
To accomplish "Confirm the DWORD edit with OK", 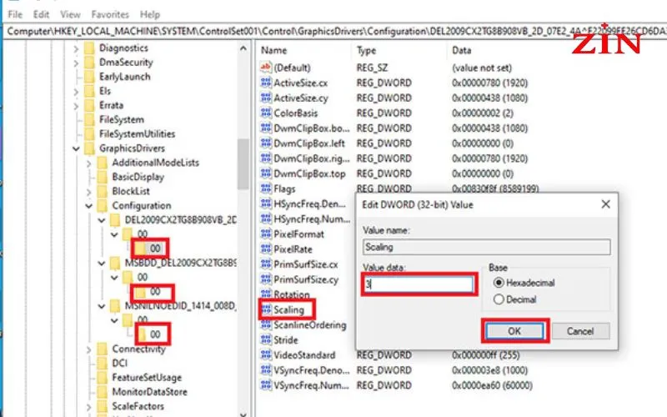I will pyautogui.click(x=514, y=331).
